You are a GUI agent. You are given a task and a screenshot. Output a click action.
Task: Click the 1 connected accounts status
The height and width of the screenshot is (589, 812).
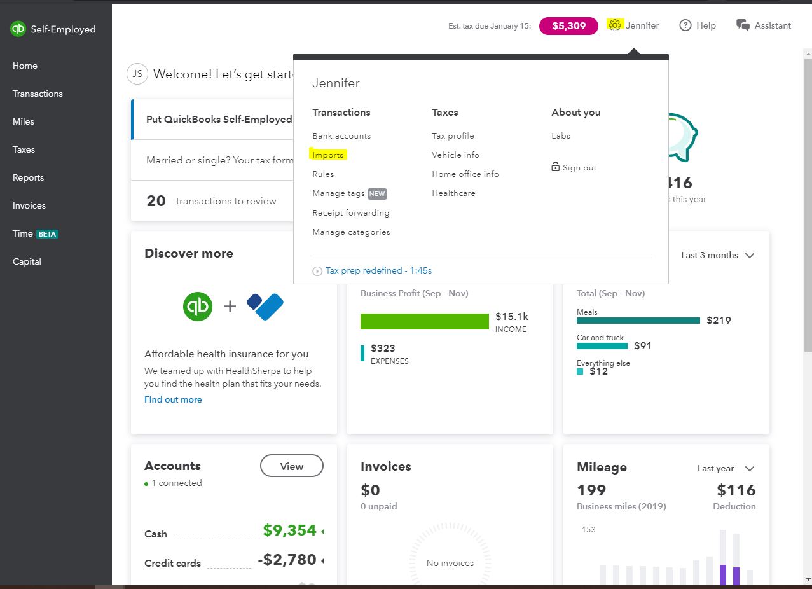173,483
